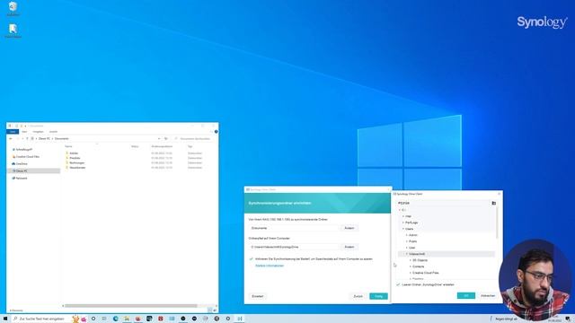Click OK in the folder picker
This screenshot has width=575, height=323.
point(466,295)
